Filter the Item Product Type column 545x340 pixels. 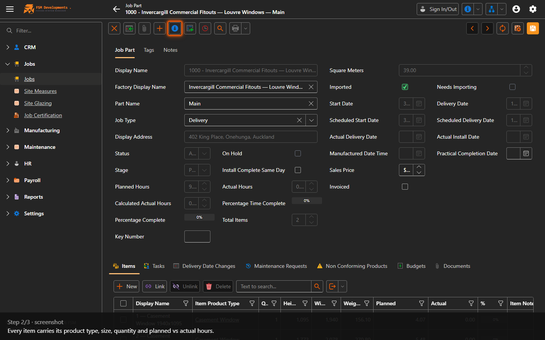tap(252, 303)
